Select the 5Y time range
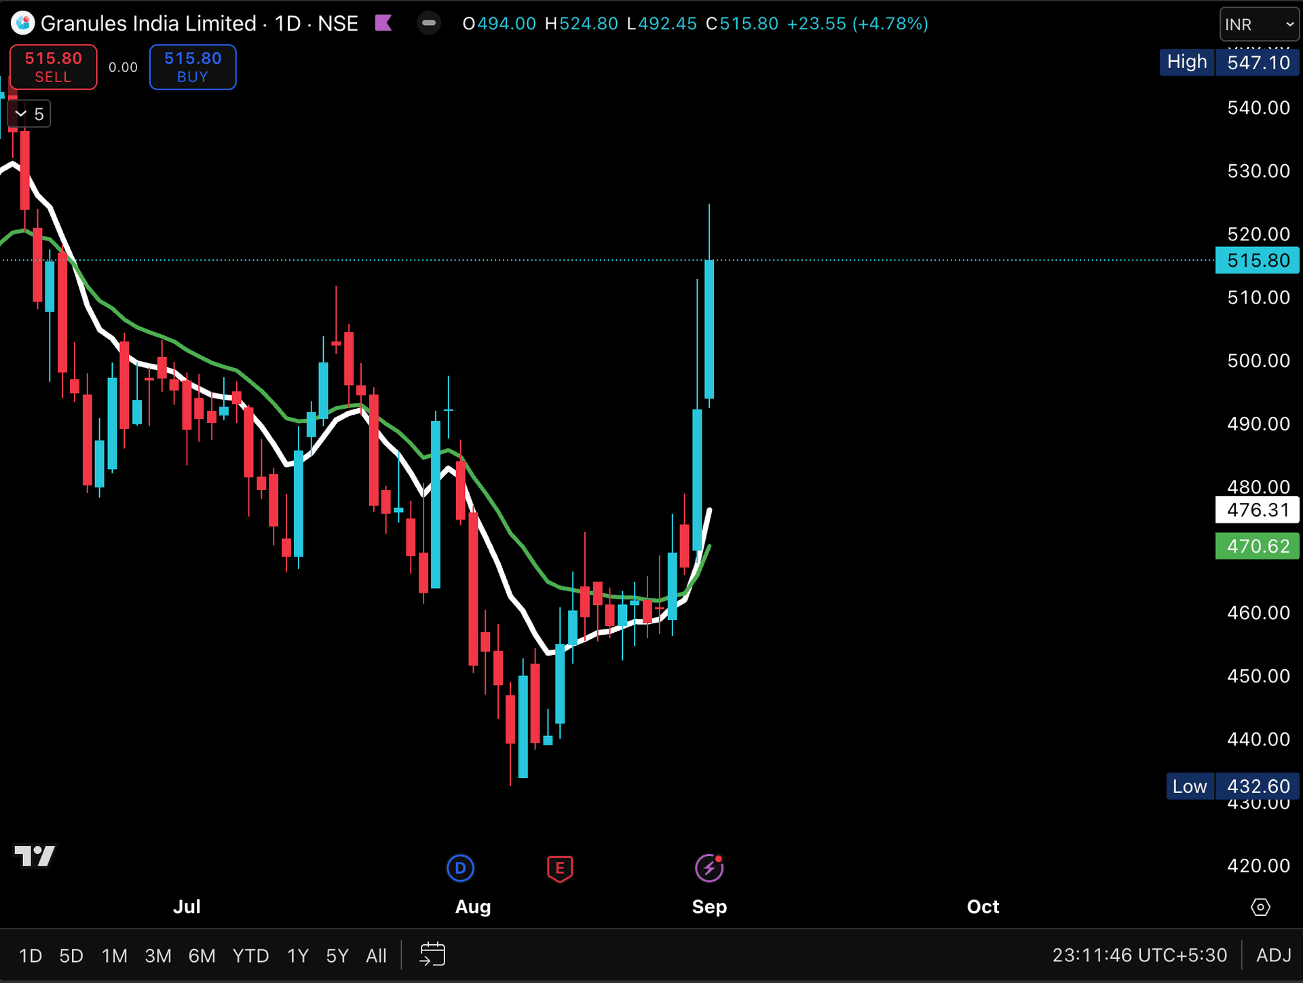This screenshot has width=1303, height=983. pos(337,956)
